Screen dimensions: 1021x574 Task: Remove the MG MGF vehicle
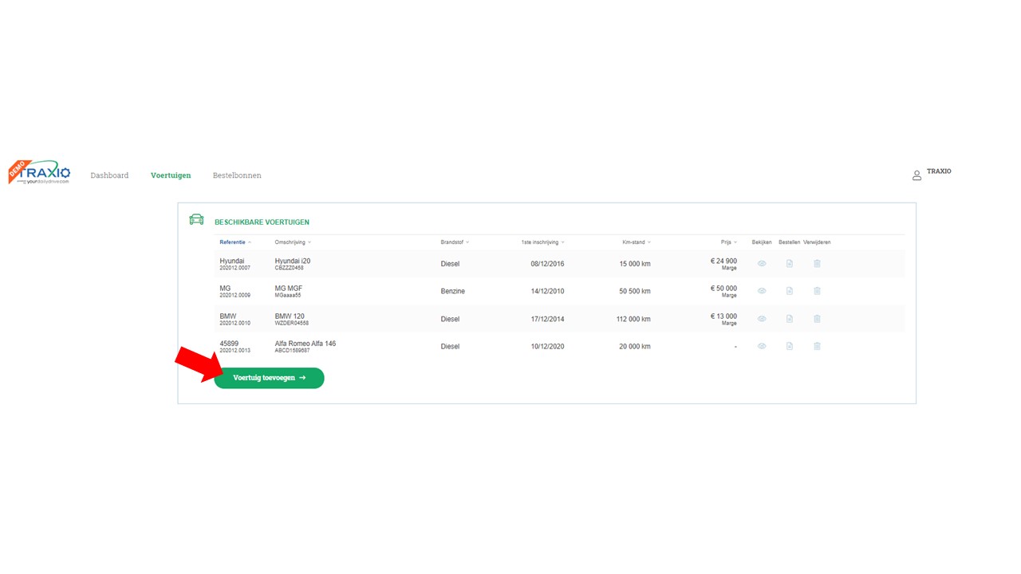pyautogui.click(x=817, y=291)
